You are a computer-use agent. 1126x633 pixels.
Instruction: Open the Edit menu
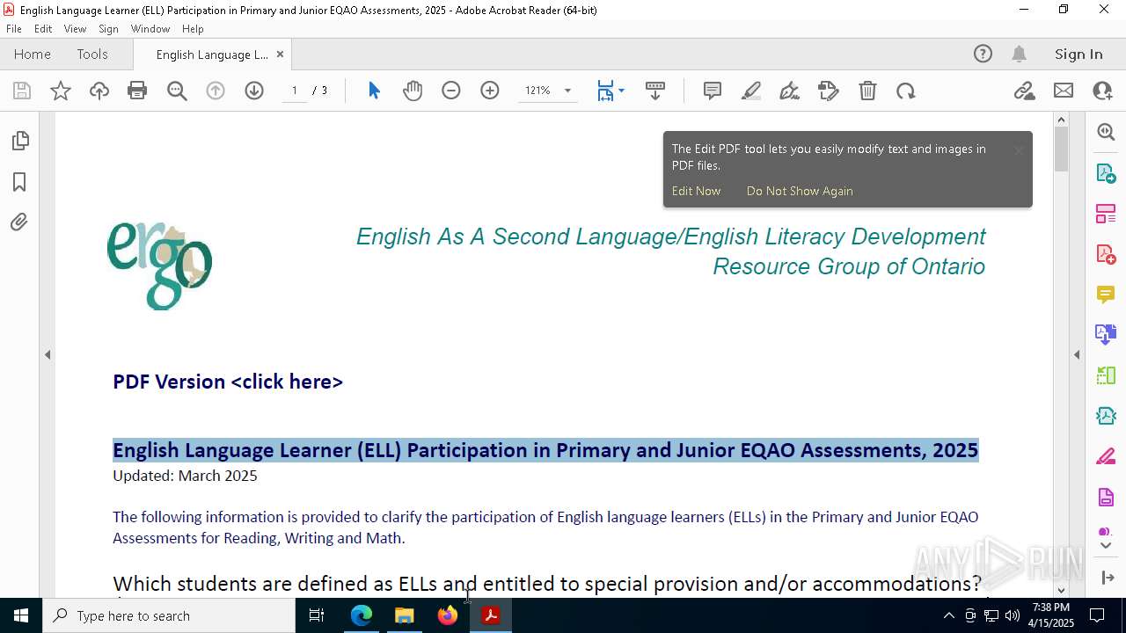[43, 29]
